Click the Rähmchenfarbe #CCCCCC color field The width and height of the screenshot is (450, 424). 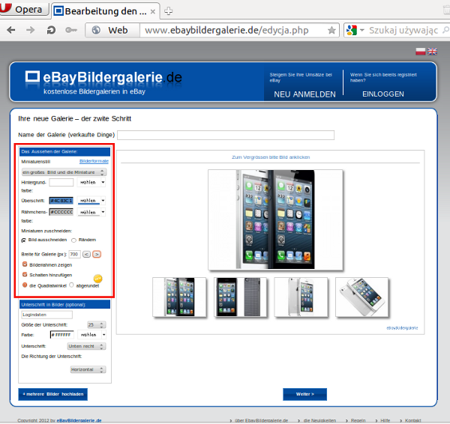(61, 212)
